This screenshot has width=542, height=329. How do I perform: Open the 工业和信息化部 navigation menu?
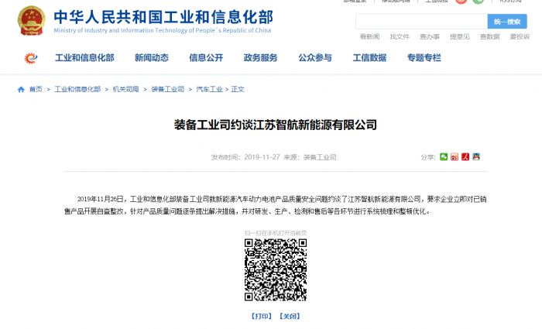[x=84, y=58]
